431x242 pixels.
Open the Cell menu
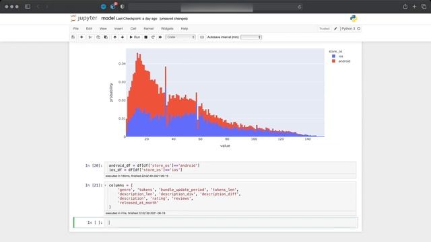[x=133, y=28]
